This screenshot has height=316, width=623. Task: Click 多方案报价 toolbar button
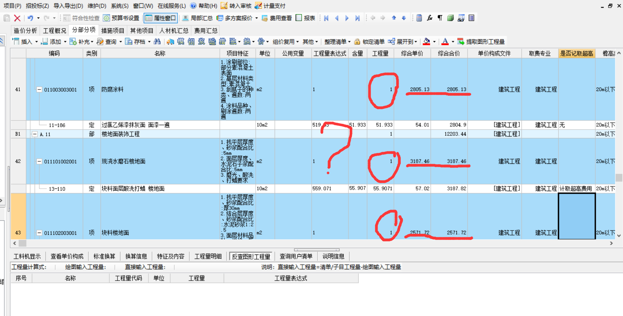tap(235, 18)
